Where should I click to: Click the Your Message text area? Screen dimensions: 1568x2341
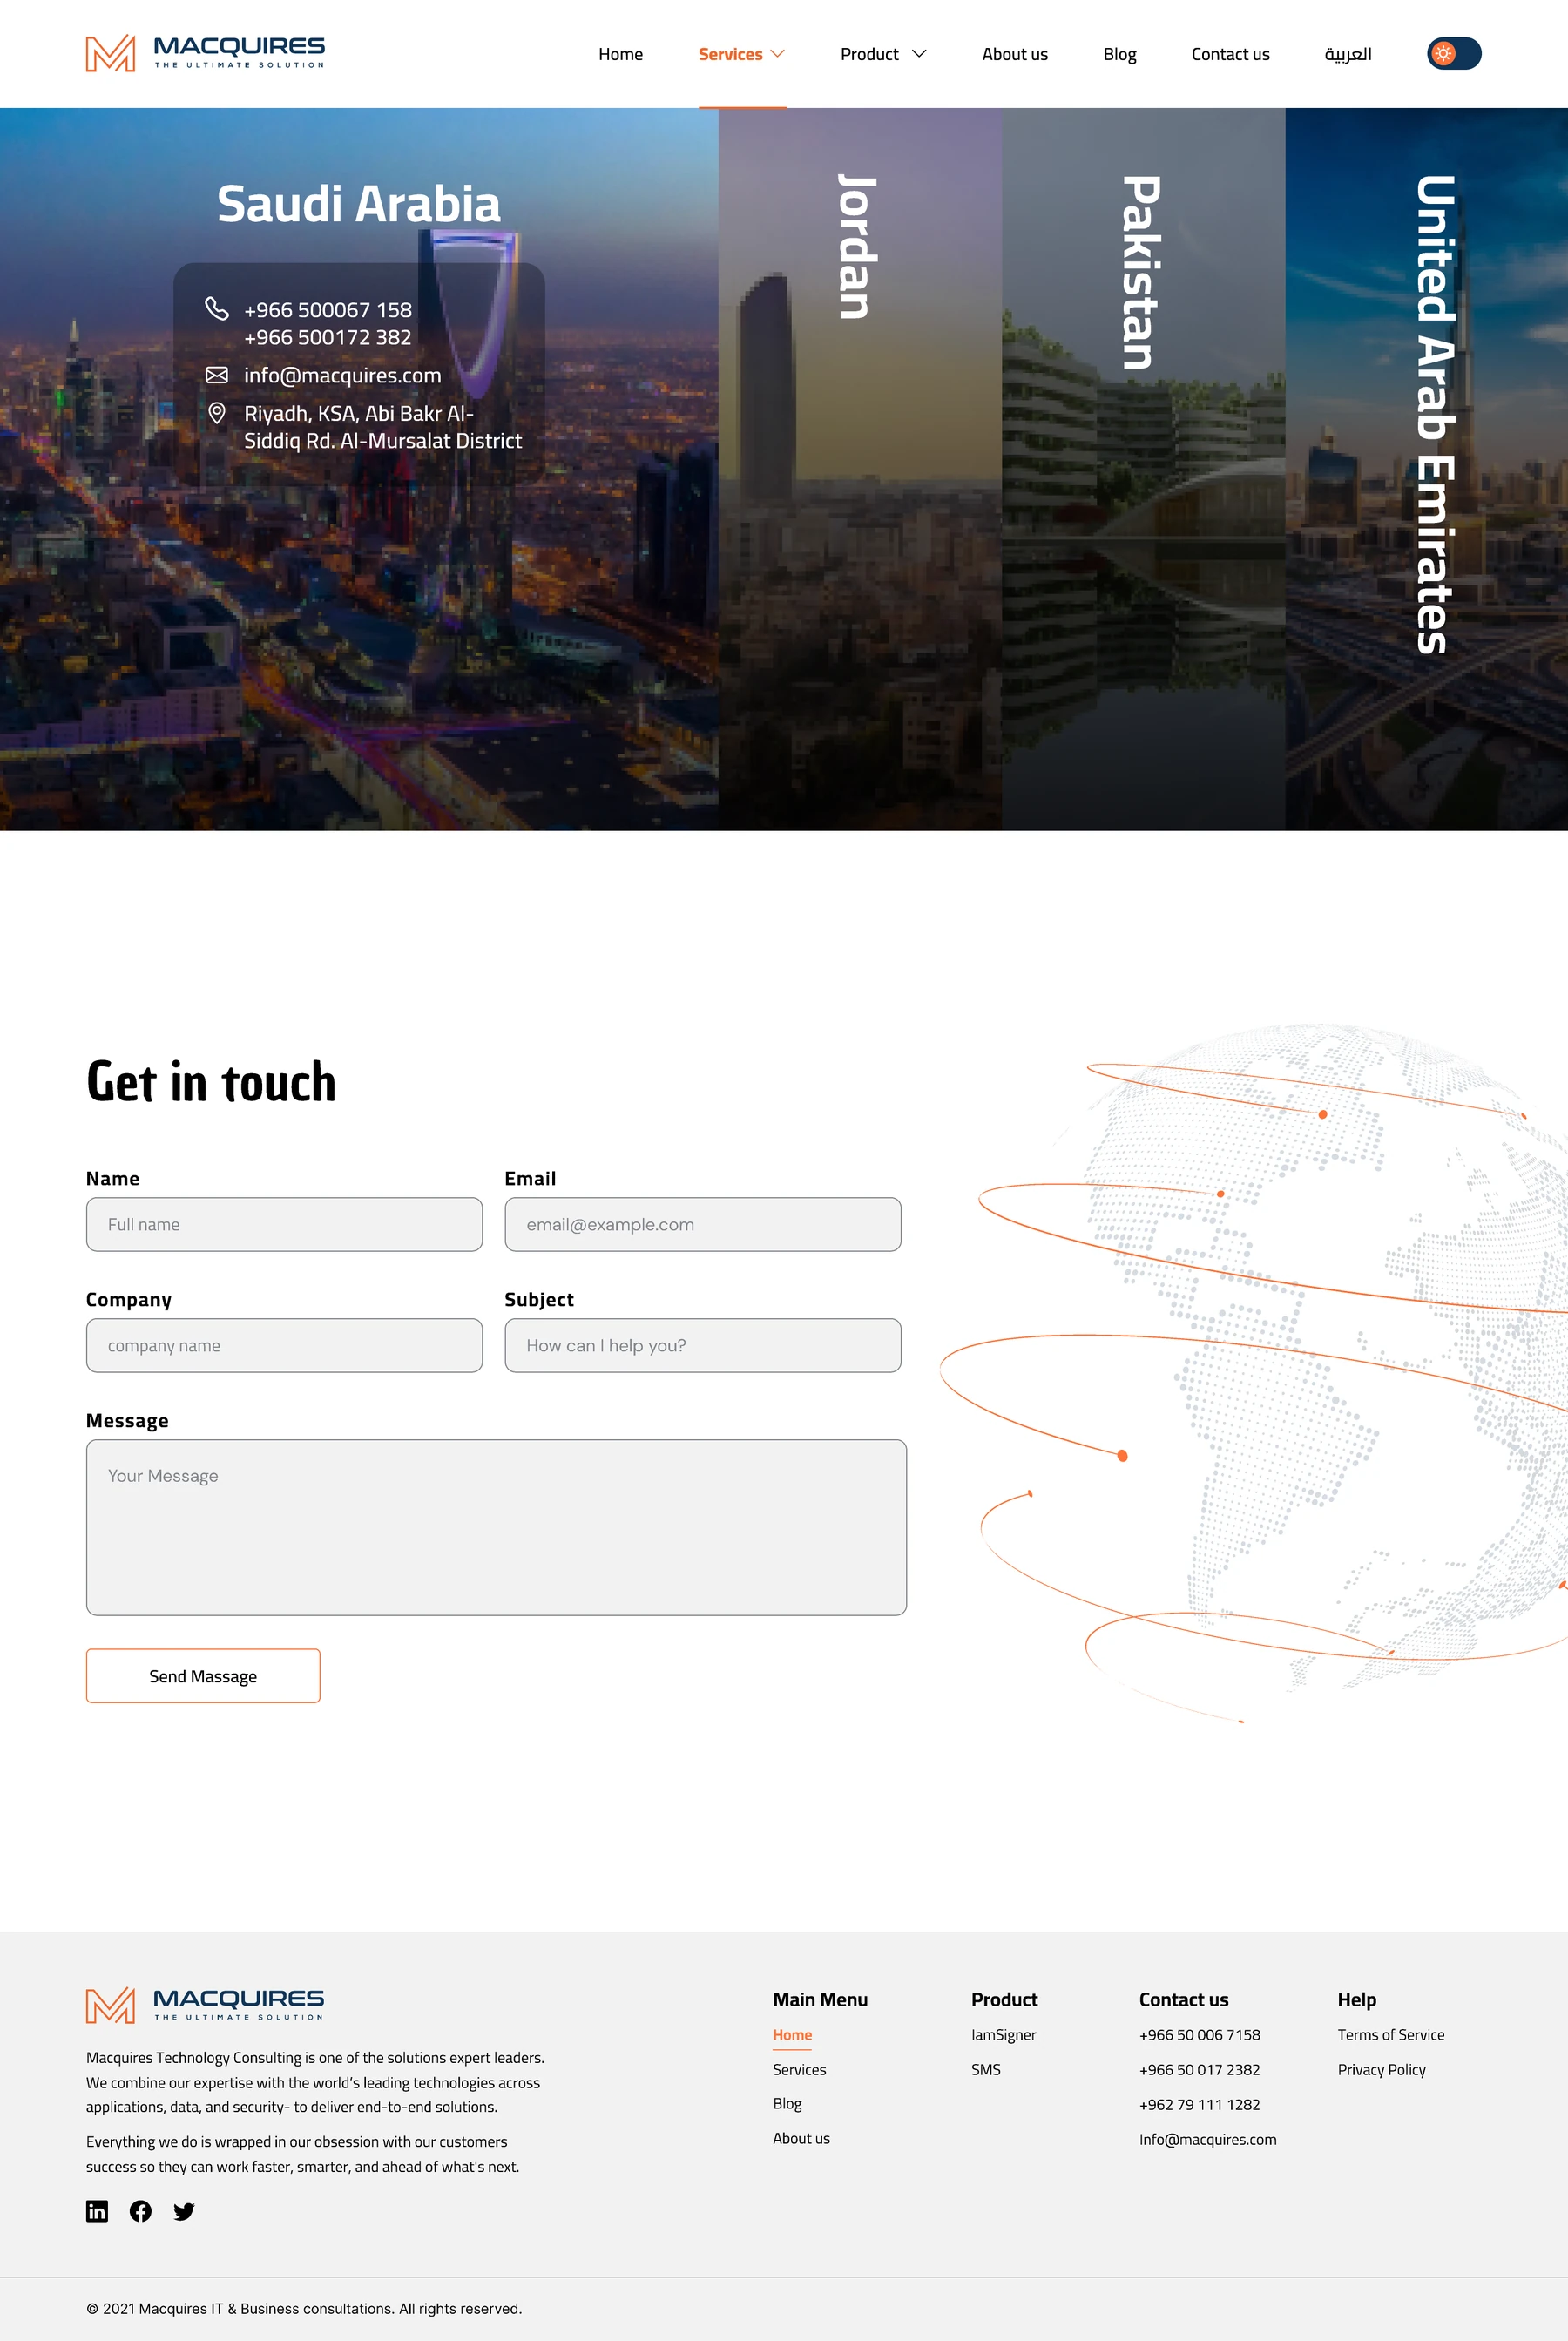(x=496, y=1527)
